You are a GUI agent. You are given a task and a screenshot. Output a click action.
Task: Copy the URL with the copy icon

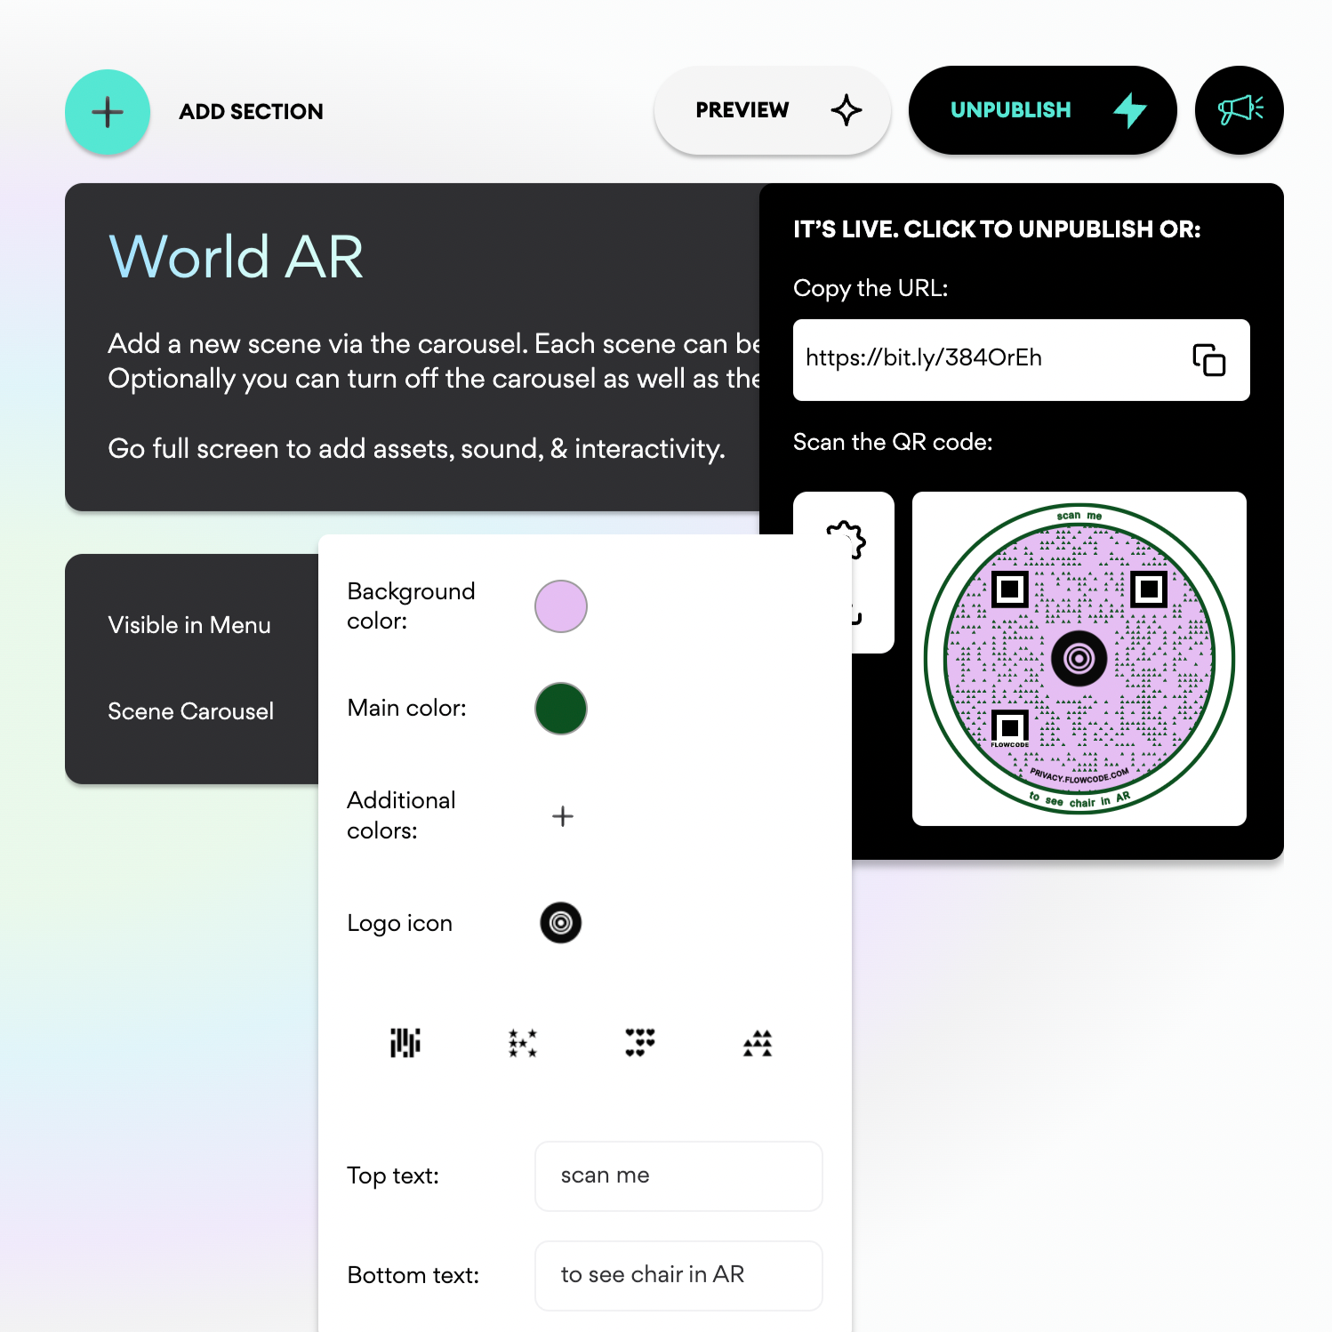pos(1209,360)
